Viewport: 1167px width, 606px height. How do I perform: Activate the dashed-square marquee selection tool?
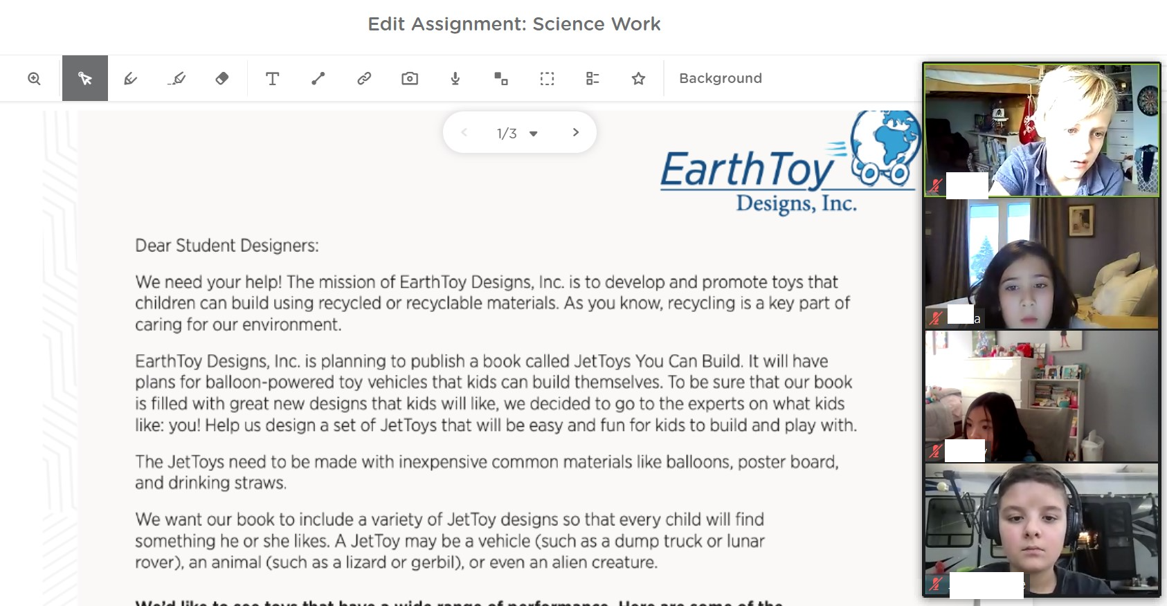point(547,79)
